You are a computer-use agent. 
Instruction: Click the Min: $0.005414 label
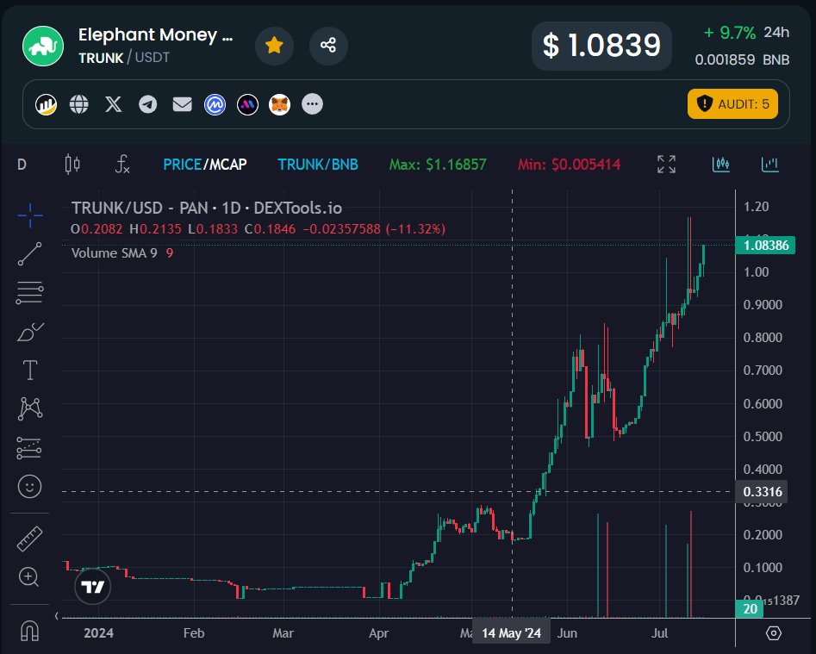[x=569, y=165]
